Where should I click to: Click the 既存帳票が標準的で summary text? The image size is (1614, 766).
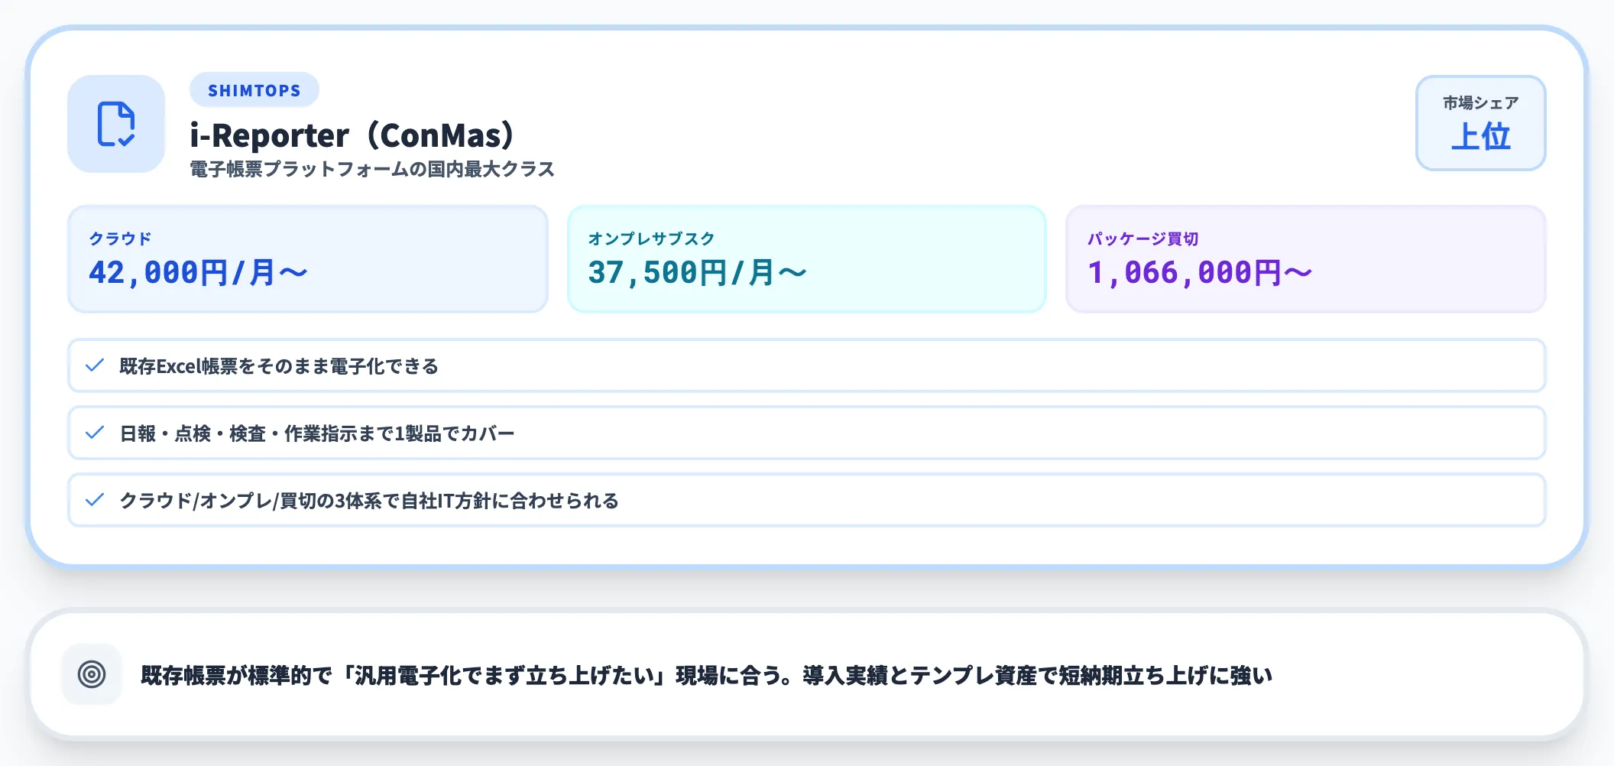coord(706,675)
